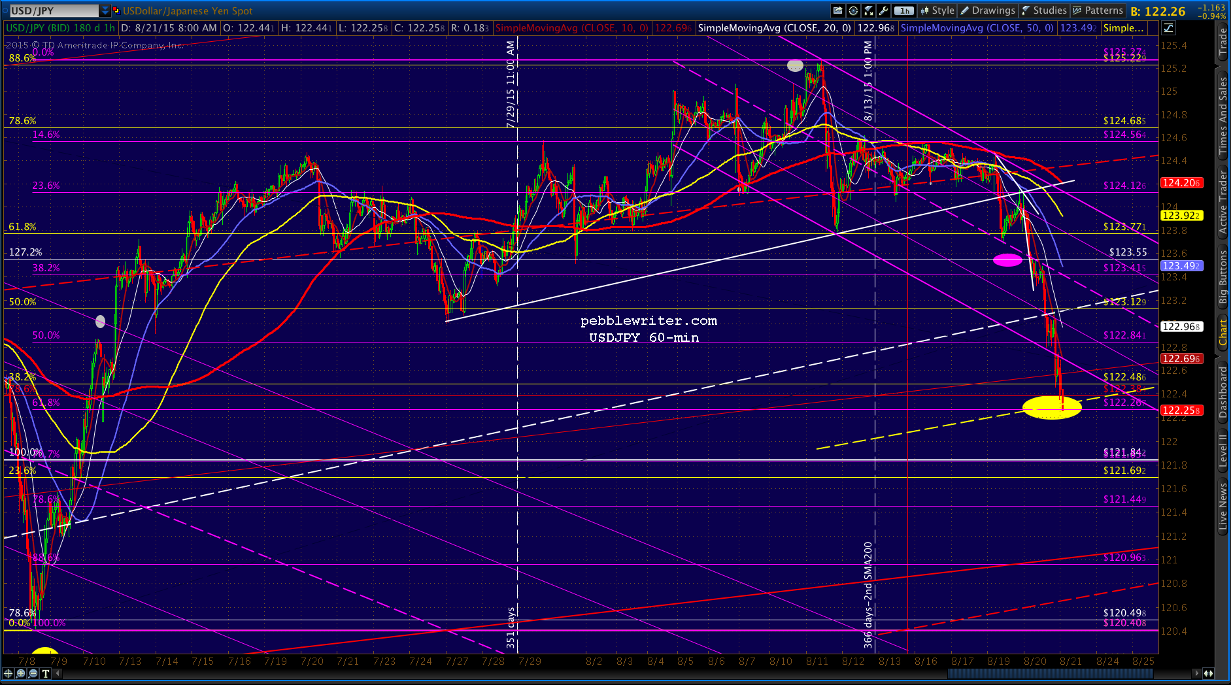Viewport: 1231px width, 685px height.
Task: Click the scroll left arrow on the time scrollbar
Action: click(x=58, y=673)
